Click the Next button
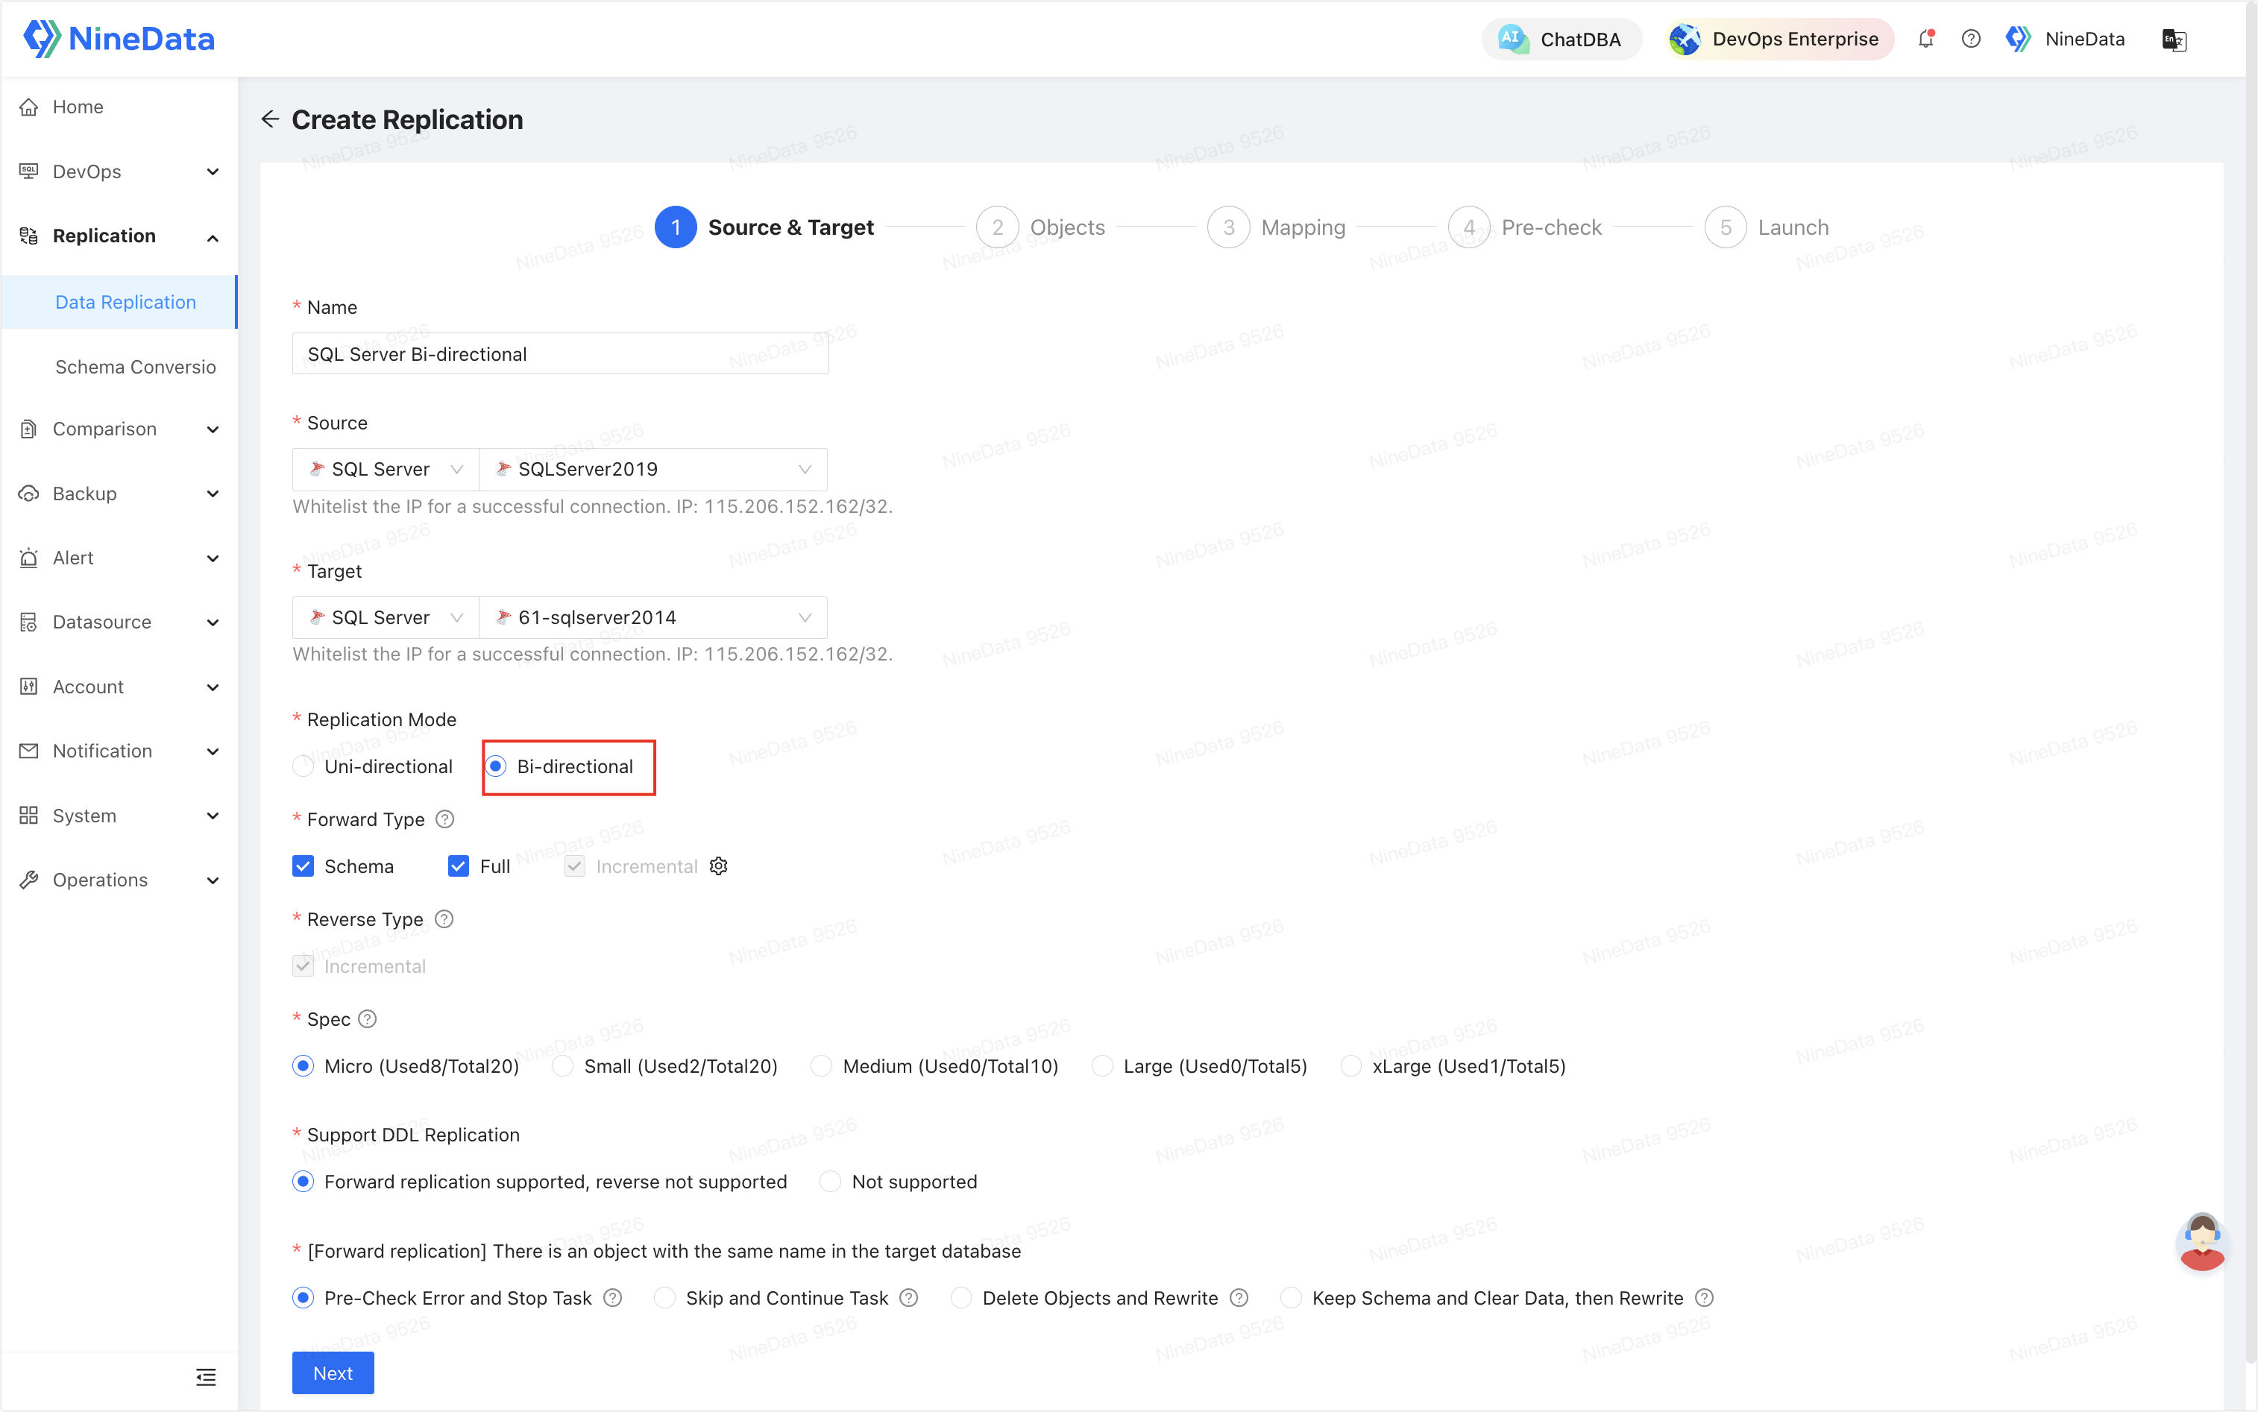Image resolution: width=2258 pixels, height=1412 pixels. (x=333, y=1374)
